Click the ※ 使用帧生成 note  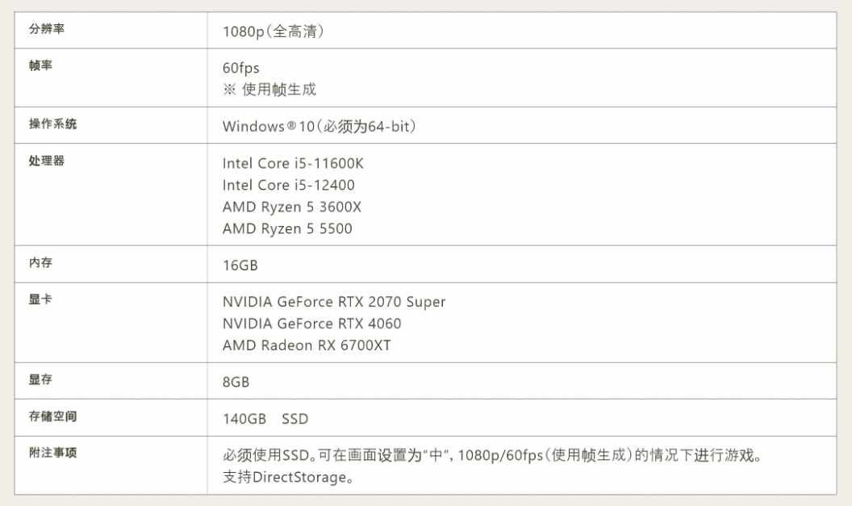269,90
